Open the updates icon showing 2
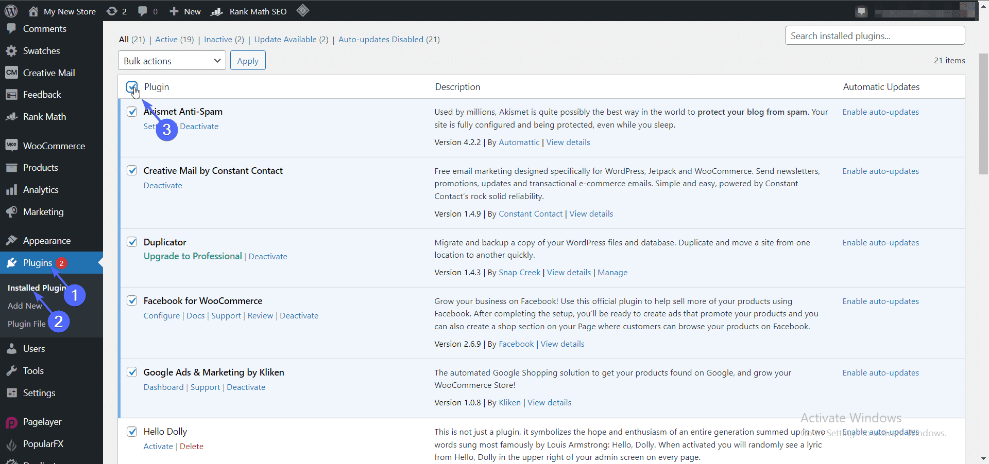Viewport: 989px width, 464px height. coord(112,11)
